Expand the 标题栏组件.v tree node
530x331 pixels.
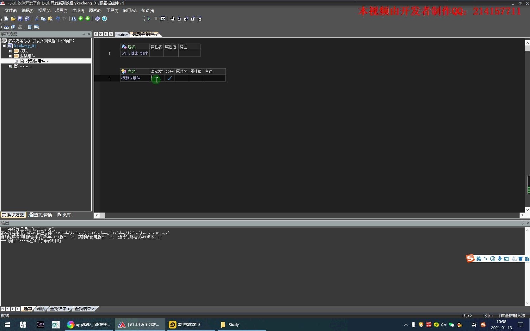click(16, 61)
